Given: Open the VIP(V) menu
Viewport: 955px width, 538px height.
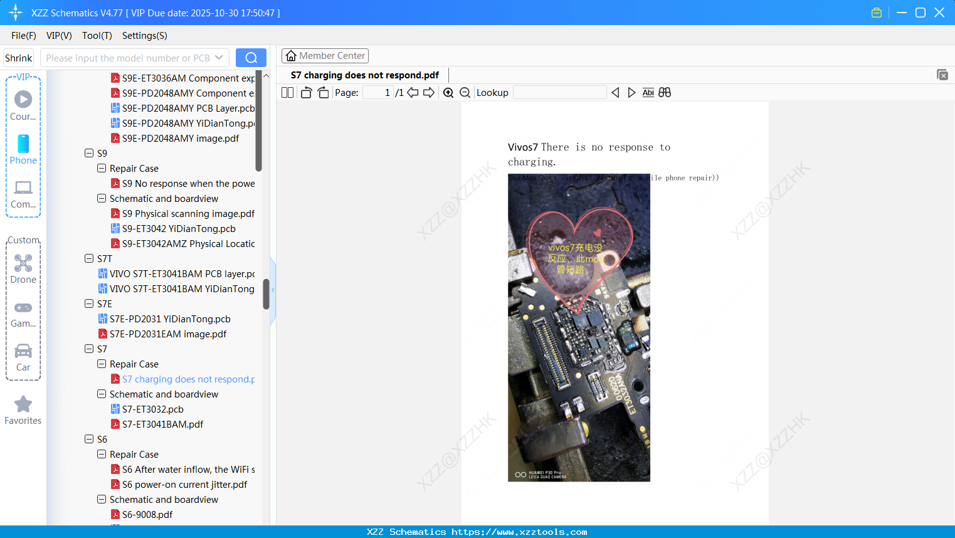Looking at the screenshot, I should pos(59,36).
